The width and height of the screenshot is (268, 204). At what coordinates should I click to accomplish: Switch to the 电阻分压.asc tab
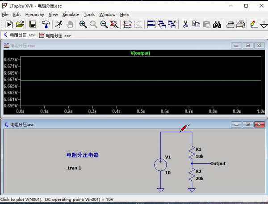pyautogui.click(x=19, y=35)
